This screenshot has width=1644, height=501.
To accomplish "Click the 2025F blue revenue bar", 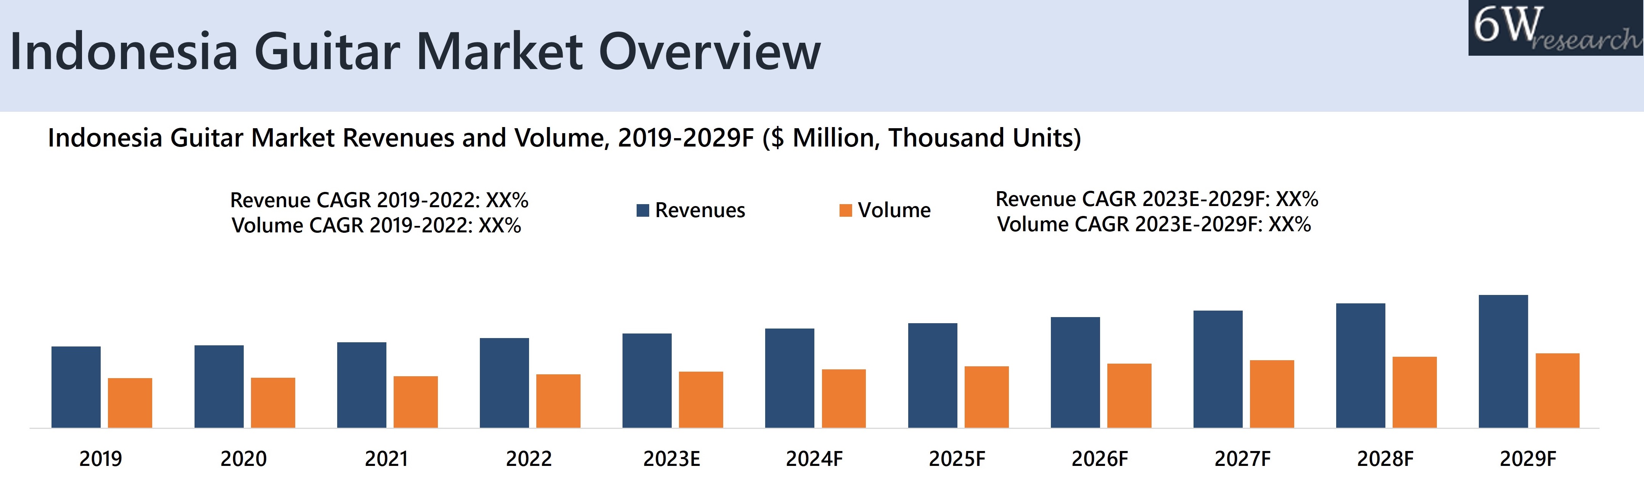I will pos(933,375).
